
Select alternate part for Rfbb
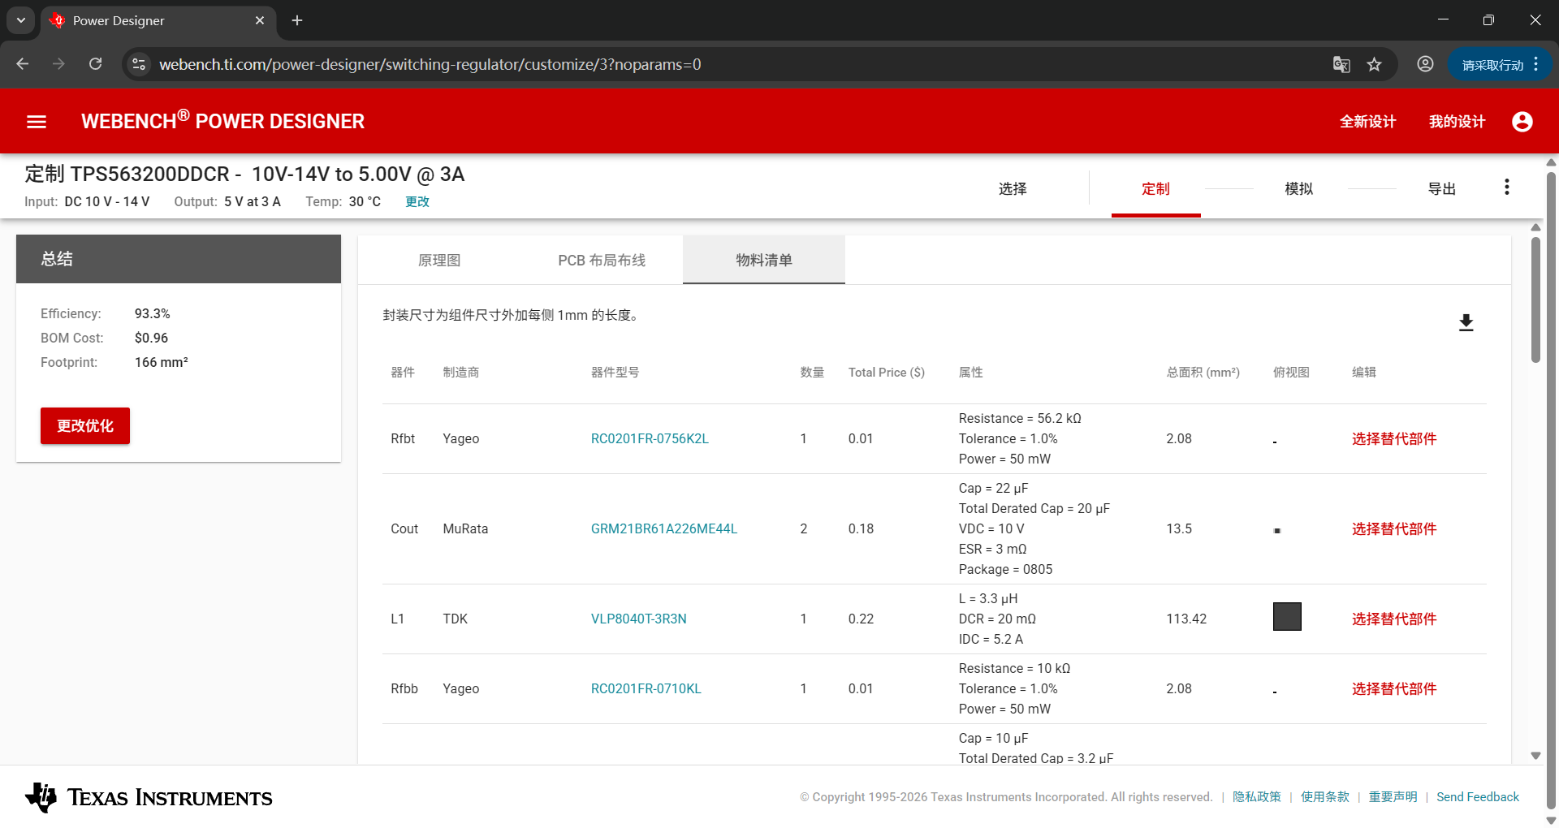point(1394,688)
